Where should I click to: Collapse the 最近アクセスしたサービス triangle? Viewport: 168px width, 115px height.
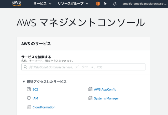click(24, 82)
